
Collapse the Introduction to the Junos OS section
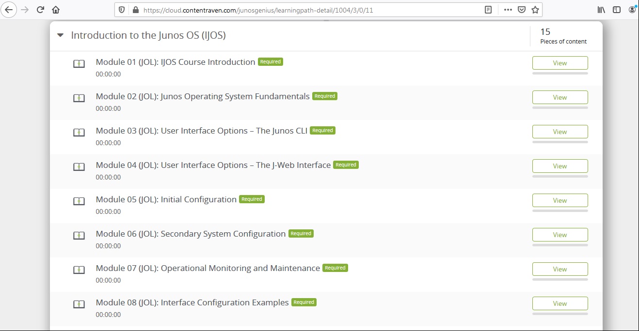(60, 35)
